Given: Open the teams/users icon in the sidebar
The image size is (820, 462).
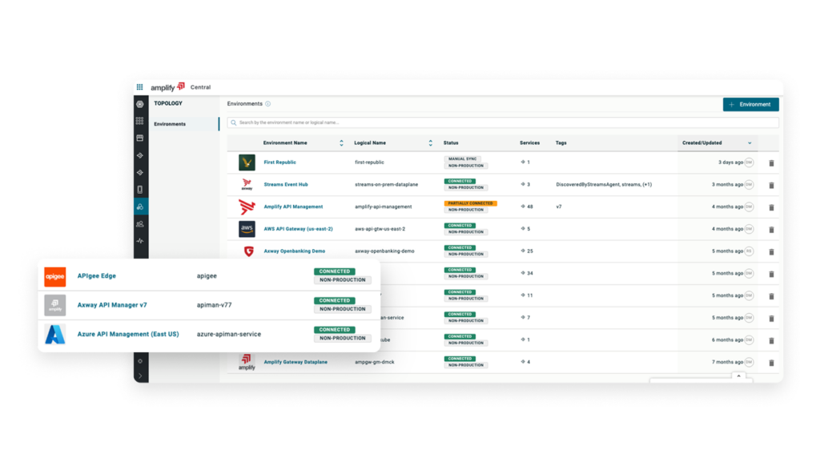Looking at the screenshot, I should point(139,224).
